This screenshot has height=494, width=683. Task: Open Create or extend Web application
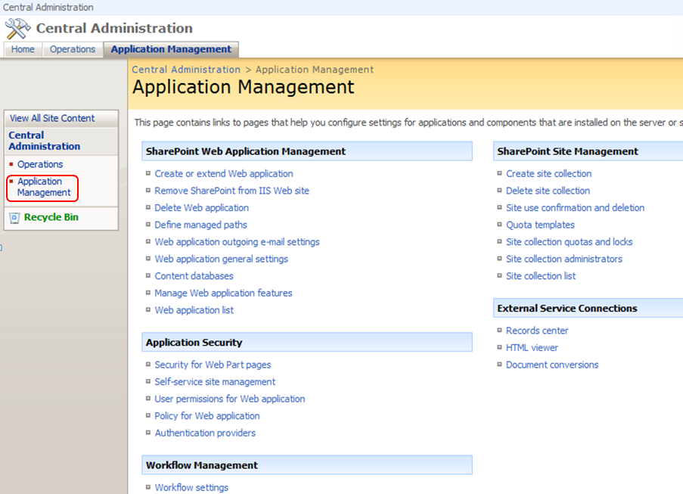[224, 174]
